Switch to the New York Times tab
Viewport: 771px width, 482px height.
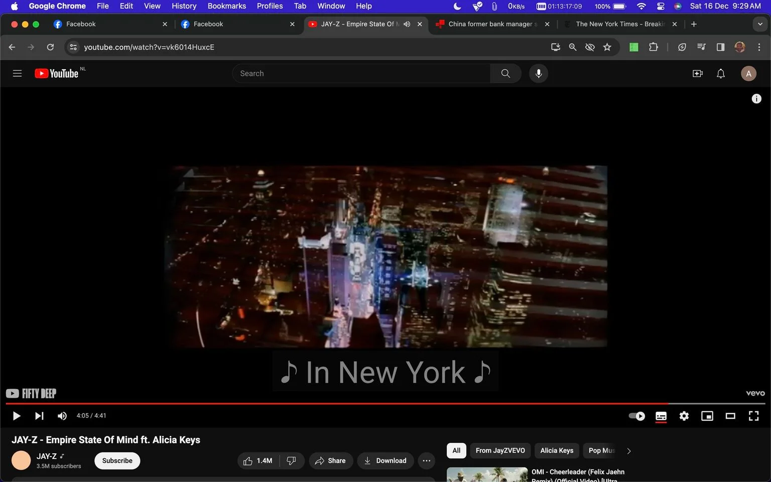[619, 24]
